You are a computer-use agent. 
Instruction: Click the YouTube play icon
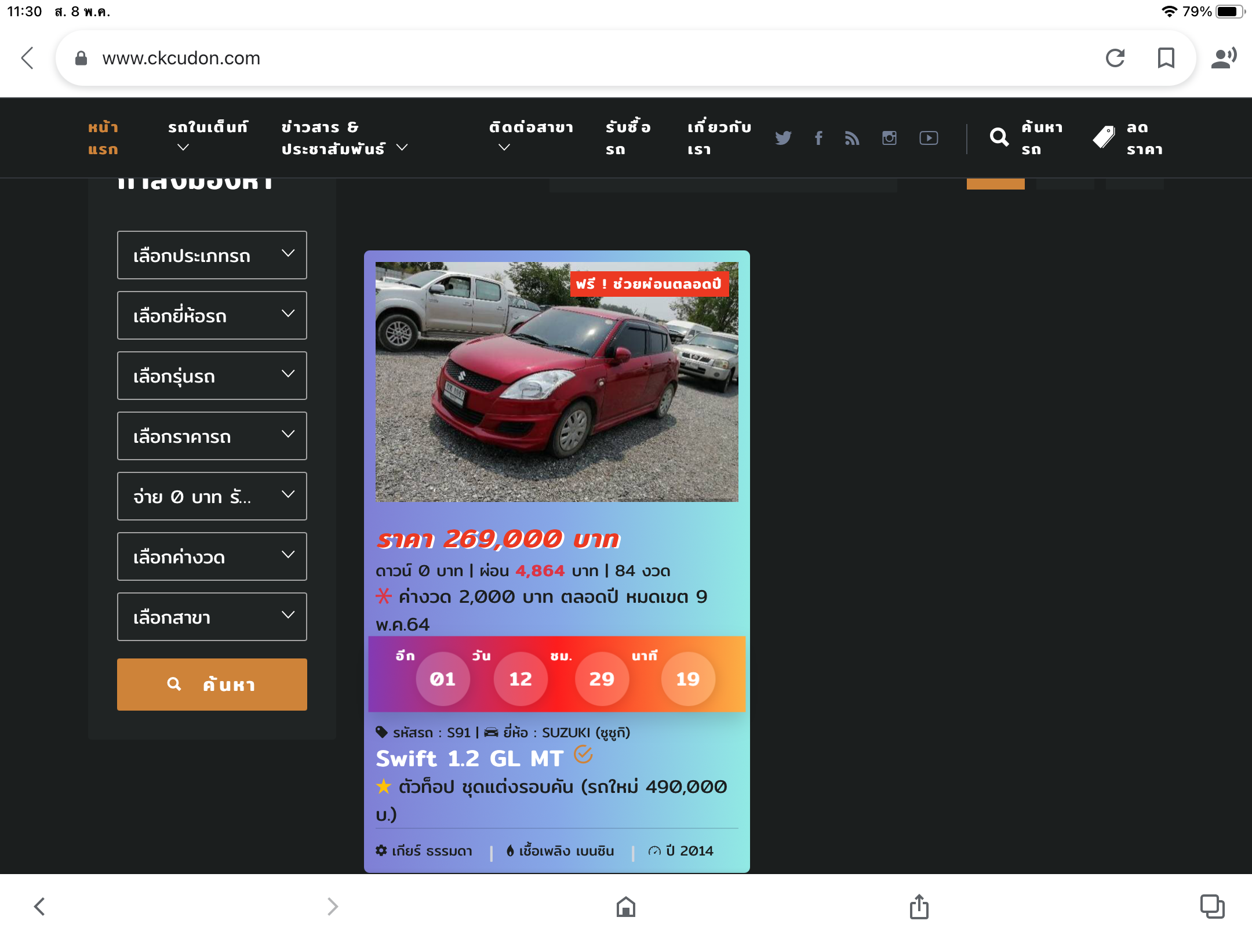[x=929, y=138]
